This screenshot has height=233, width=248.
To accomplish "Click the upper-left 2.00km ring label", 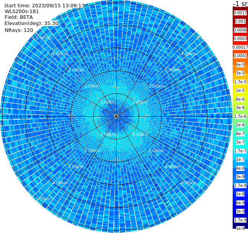I will pos(92,86).
